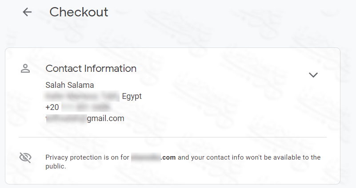
Task: Click the blurred email username
Action: point(66,118)
